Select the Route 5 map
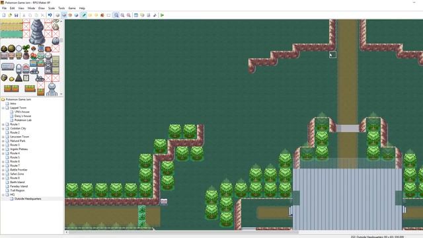The height and width of the screenshot is (238, 423). (15, 157)
